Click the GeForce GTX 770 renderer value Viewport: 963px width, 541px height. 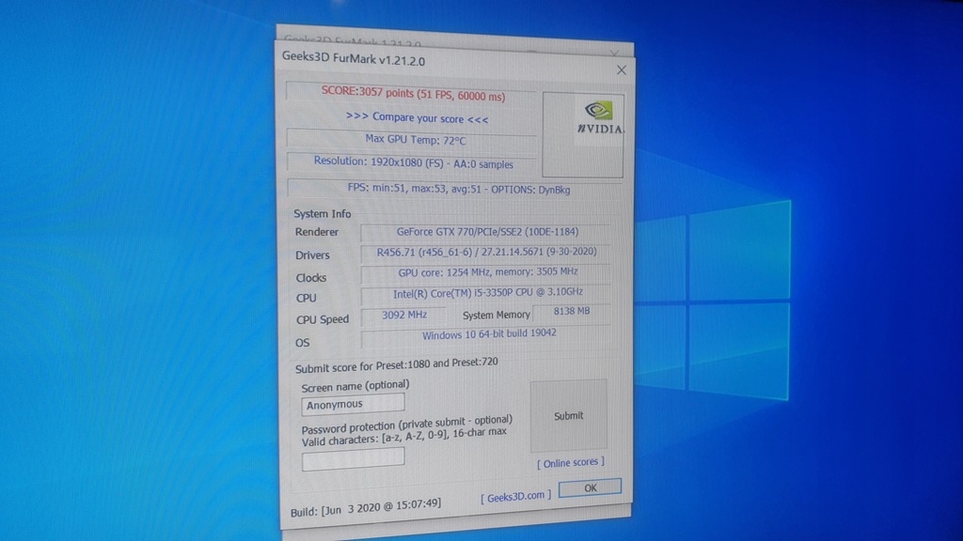click(x=487, y=232)
